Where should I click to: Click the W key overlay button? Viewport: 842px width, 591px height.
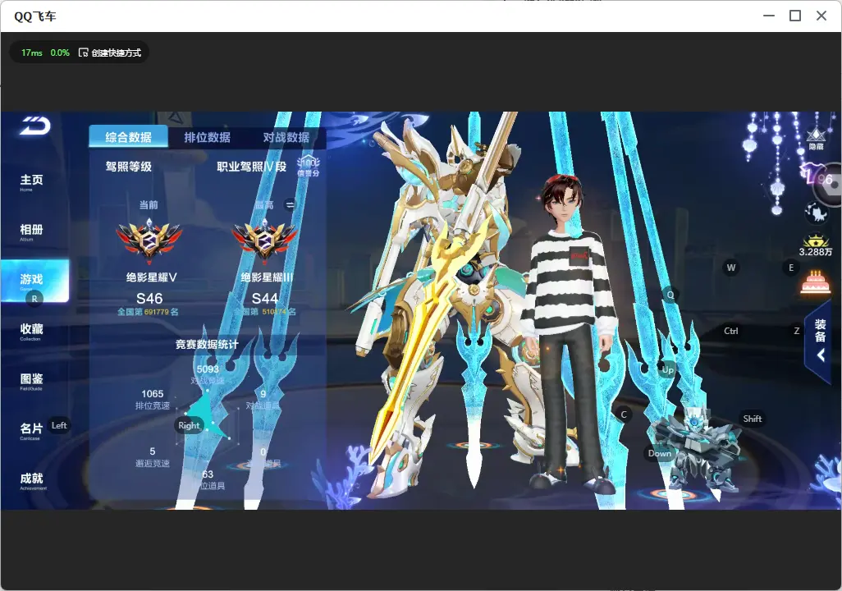[731, 268]
